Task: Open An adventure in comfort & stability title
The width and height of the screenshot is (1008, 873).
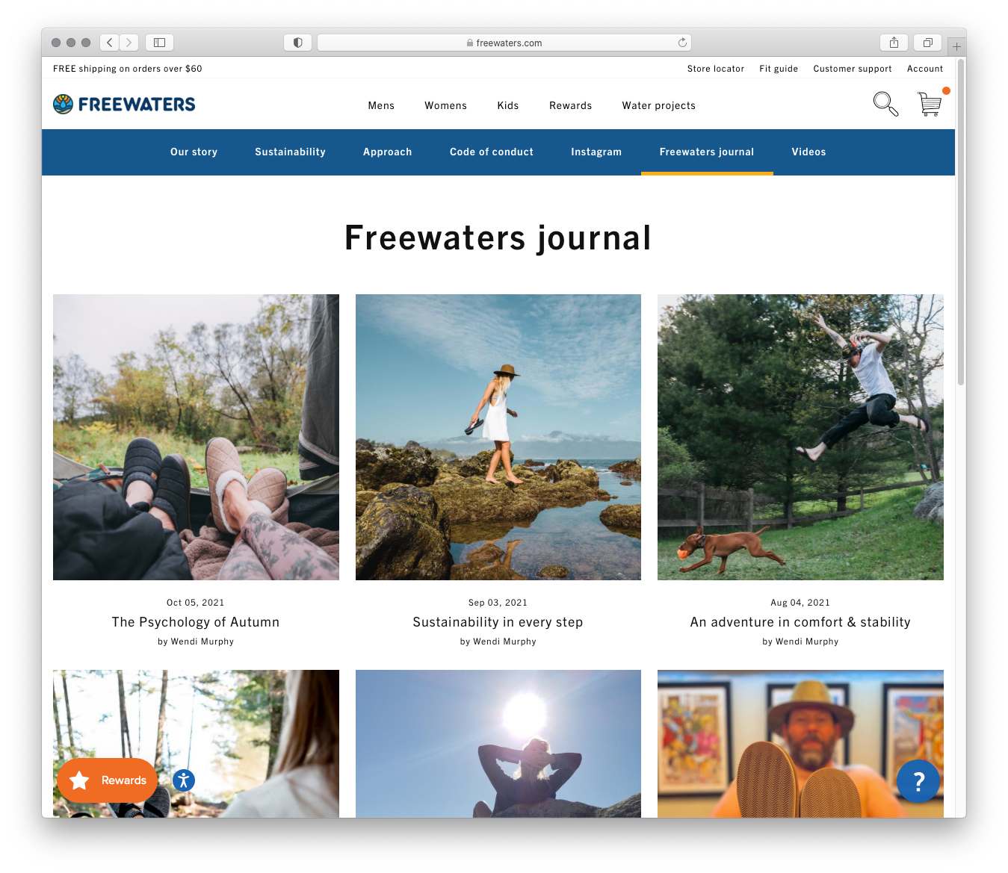Action: click(x=800, y=622)
